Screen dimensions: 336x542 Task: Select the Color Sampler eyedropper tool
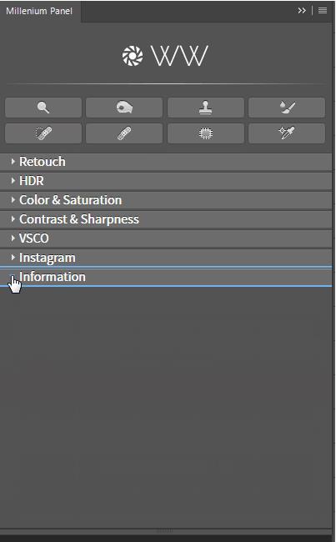(287, 133)
